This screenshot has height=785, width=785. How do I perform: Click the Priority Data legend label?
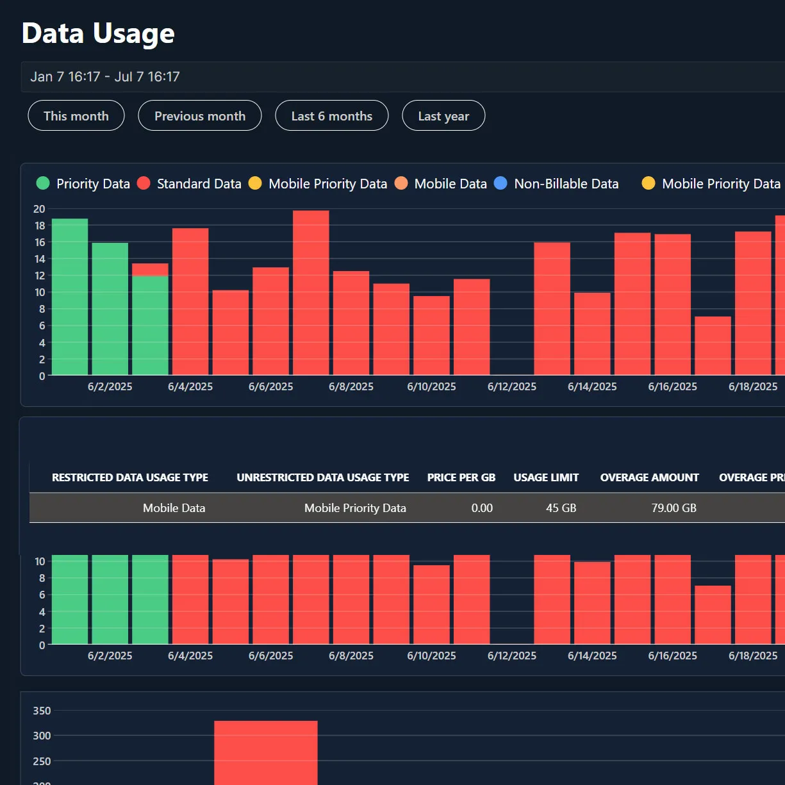pyautogui.click(x=93, y=184)
